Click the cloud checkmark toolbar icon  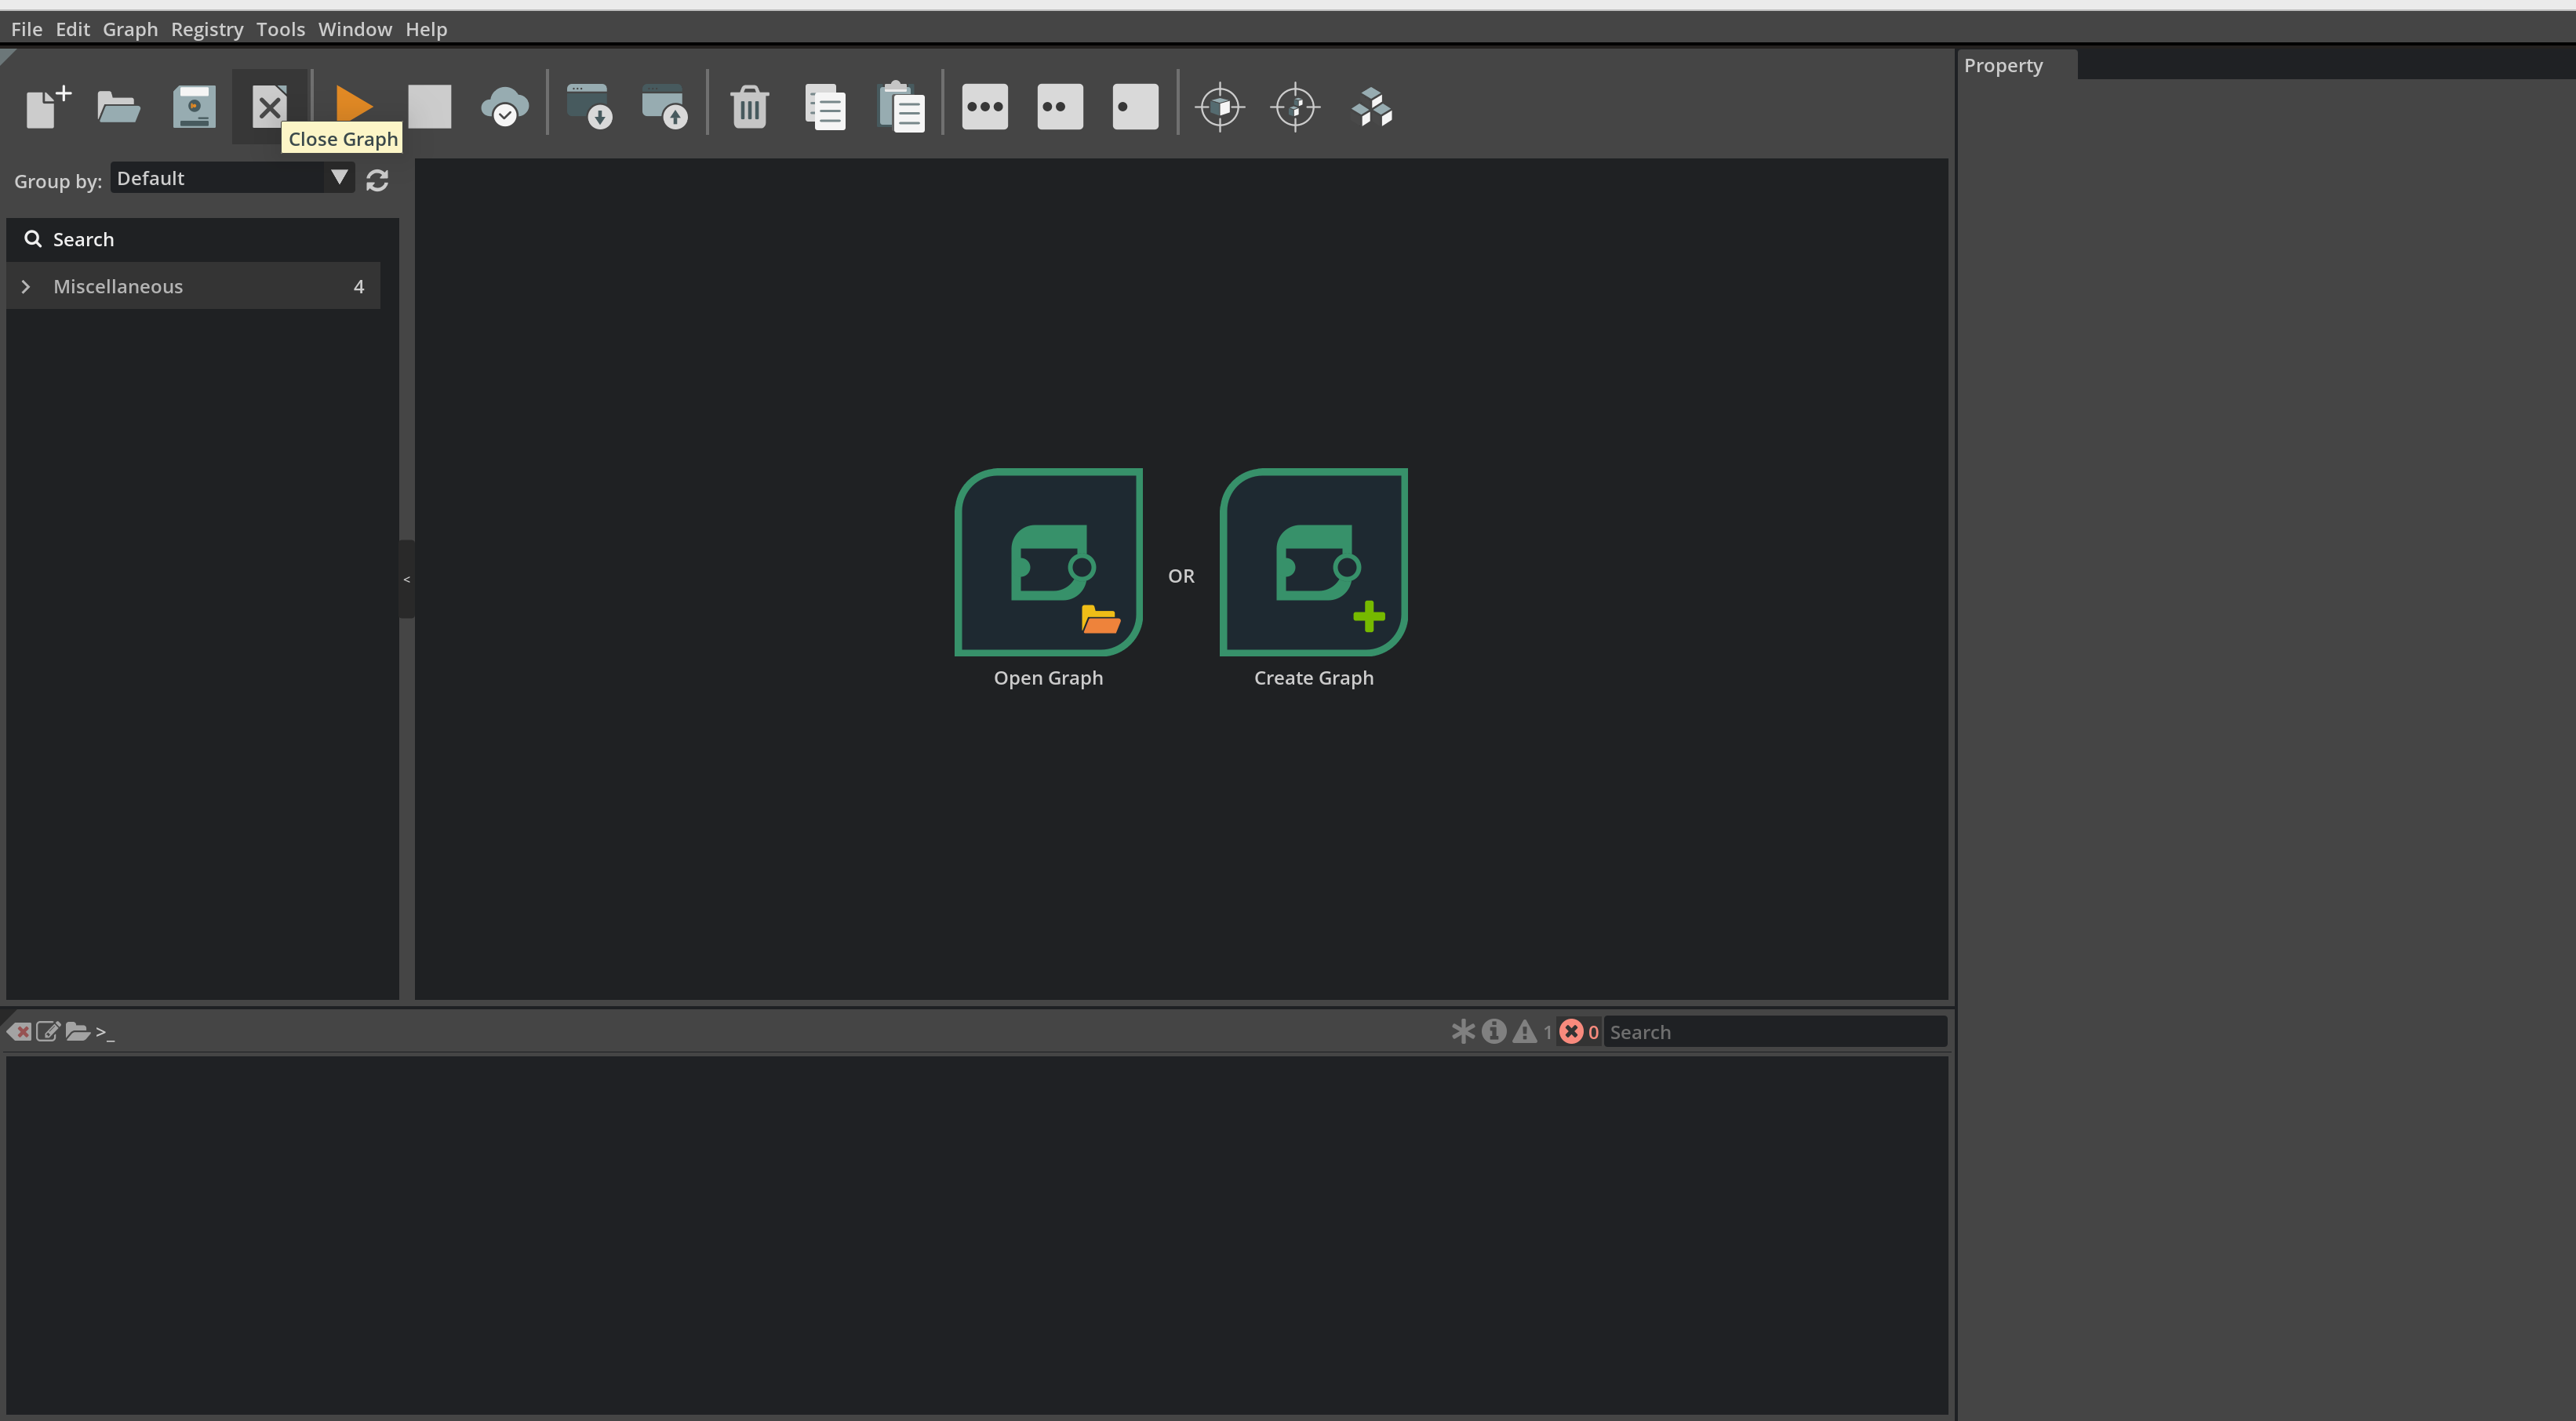[x=504, y=106]
